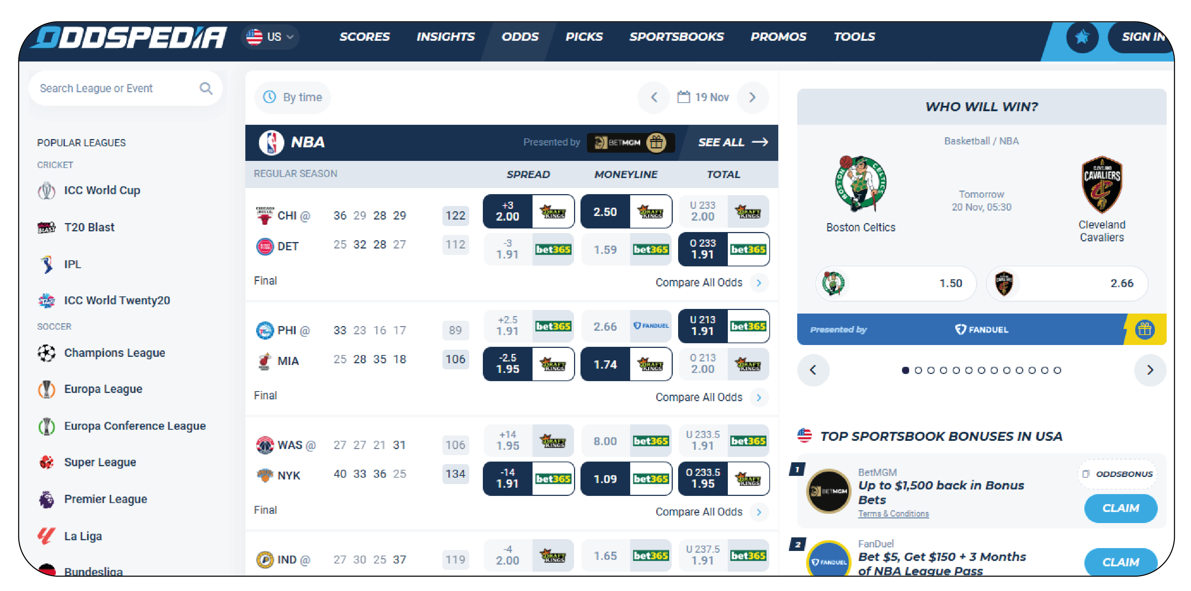1191x591 pixels.
Task: Select DET moneyline 1.59
Action: [626, 250]
